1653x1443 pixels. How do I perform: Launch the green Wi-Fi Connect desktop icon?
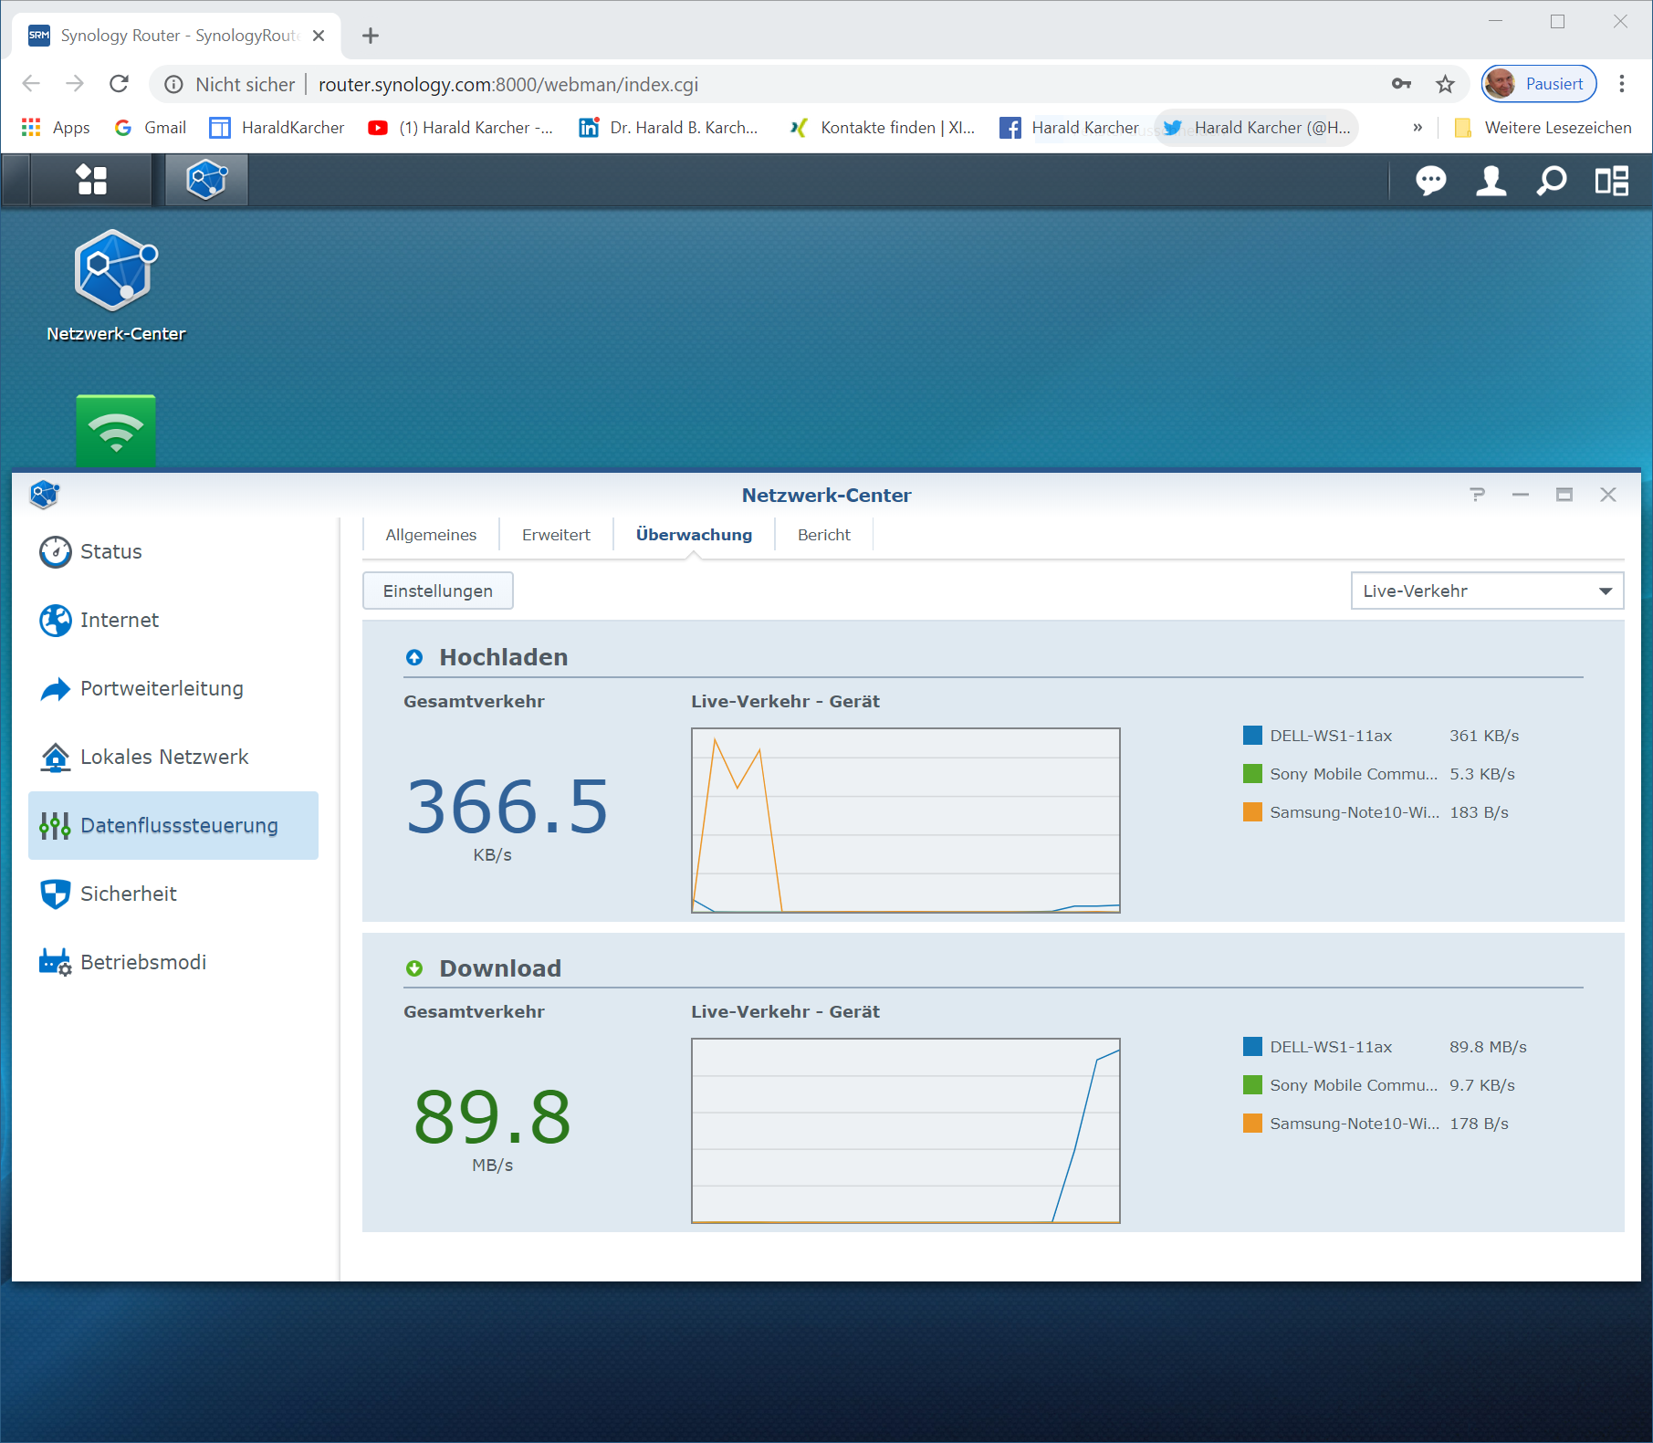coord(116,430)
